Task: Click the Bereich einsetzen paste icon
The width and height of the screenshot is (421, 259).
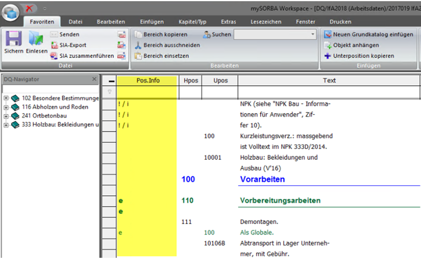Action: point(138,56)
